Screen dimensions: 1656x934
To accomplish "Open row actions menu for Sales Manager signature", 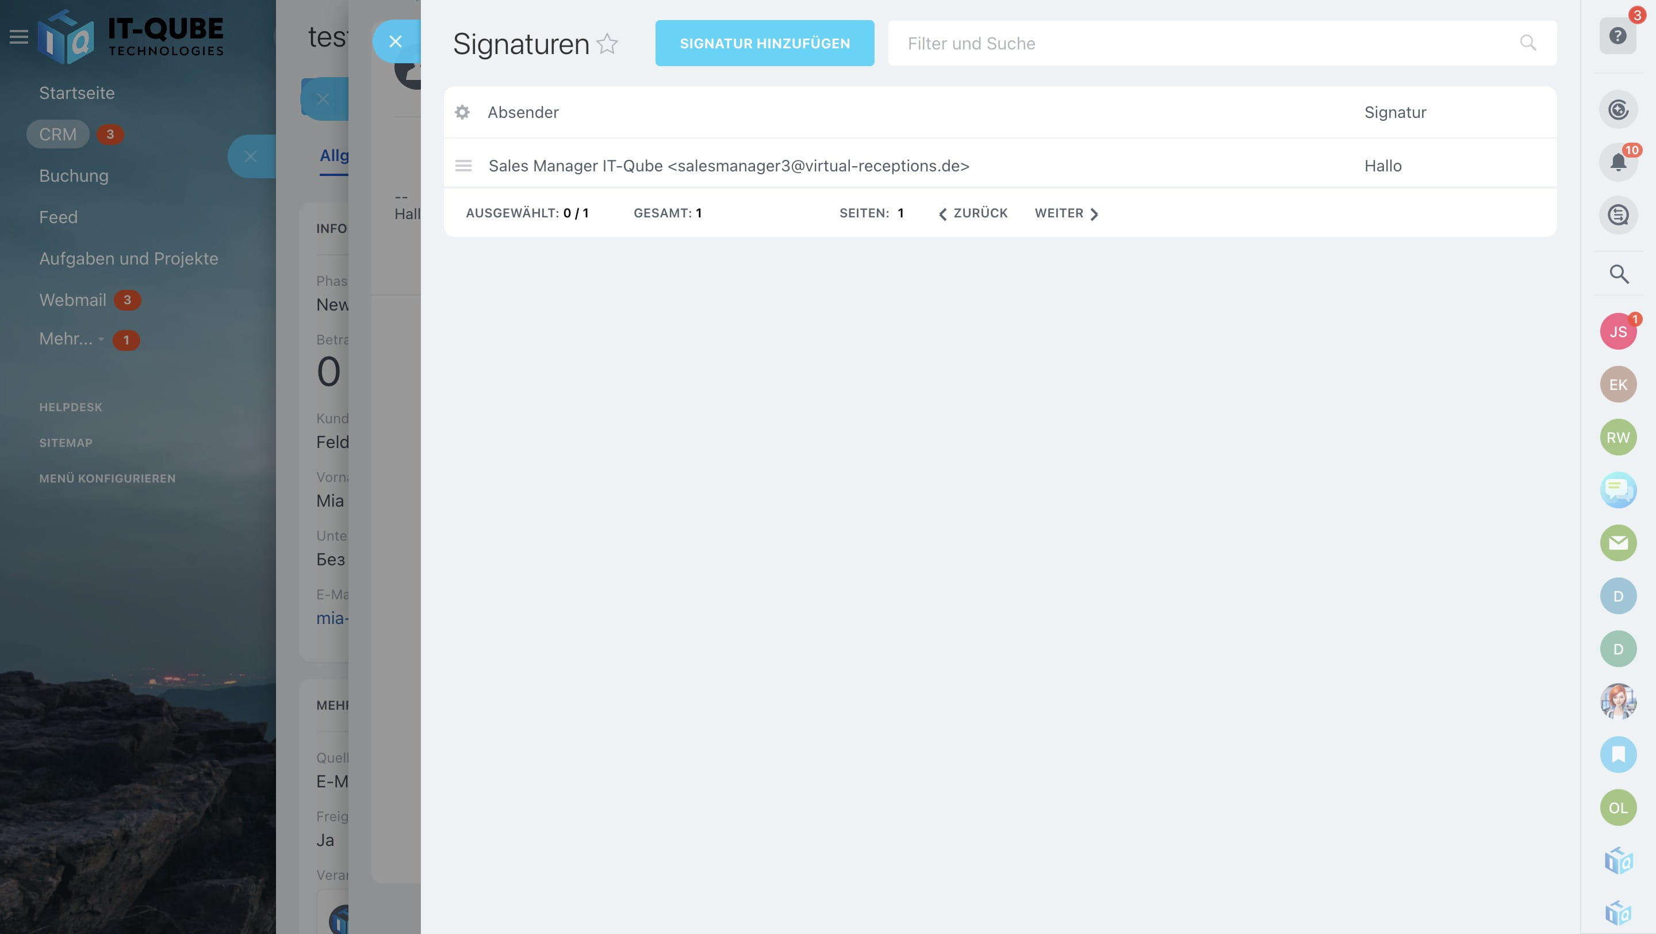I will (463, 166).
